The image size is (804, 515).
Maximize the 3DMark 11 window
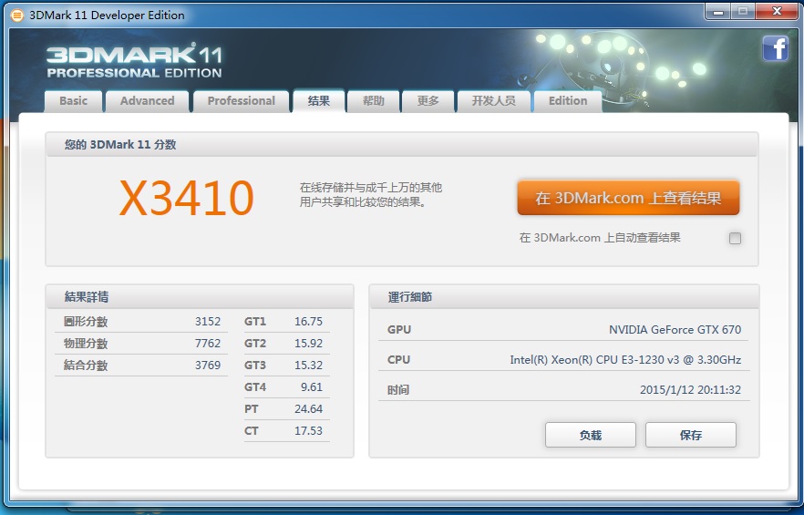tap(742, 11)
